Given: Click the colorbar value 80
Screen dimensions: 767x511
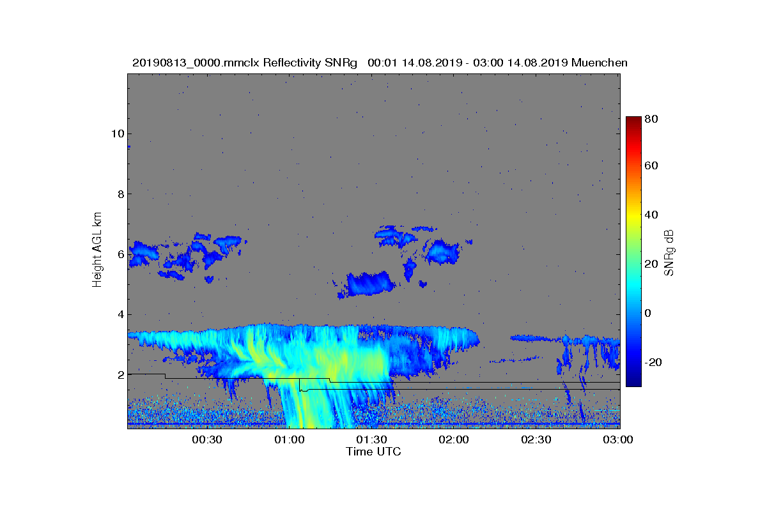Looking at the screenshot, I should pos(652,118).
